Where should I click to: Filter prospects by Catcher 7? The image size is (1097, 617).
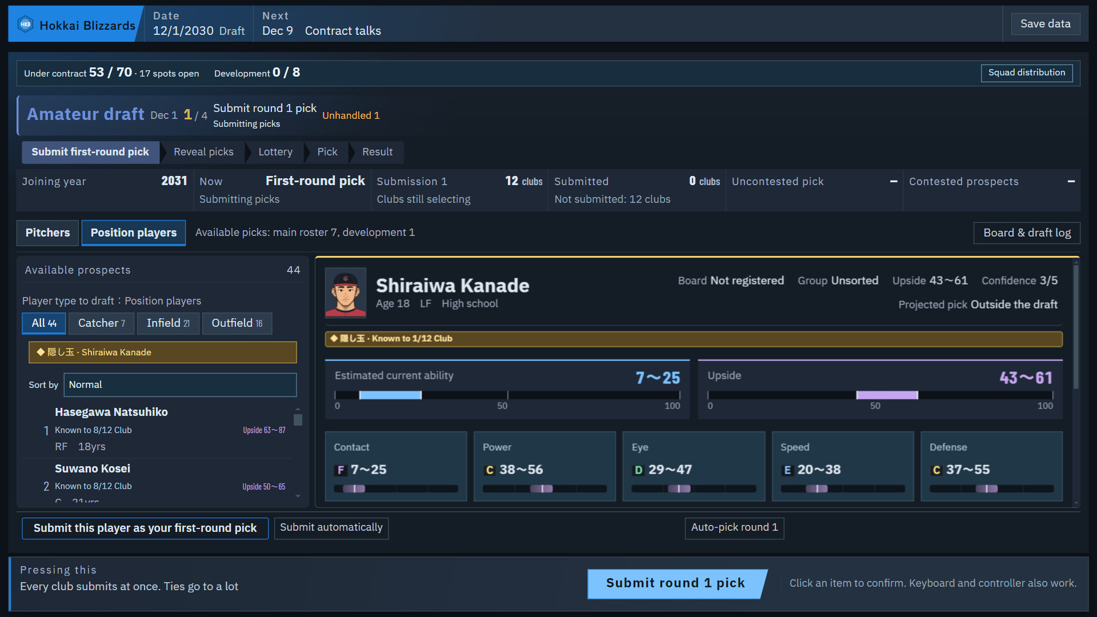click(x=101, y=323)
